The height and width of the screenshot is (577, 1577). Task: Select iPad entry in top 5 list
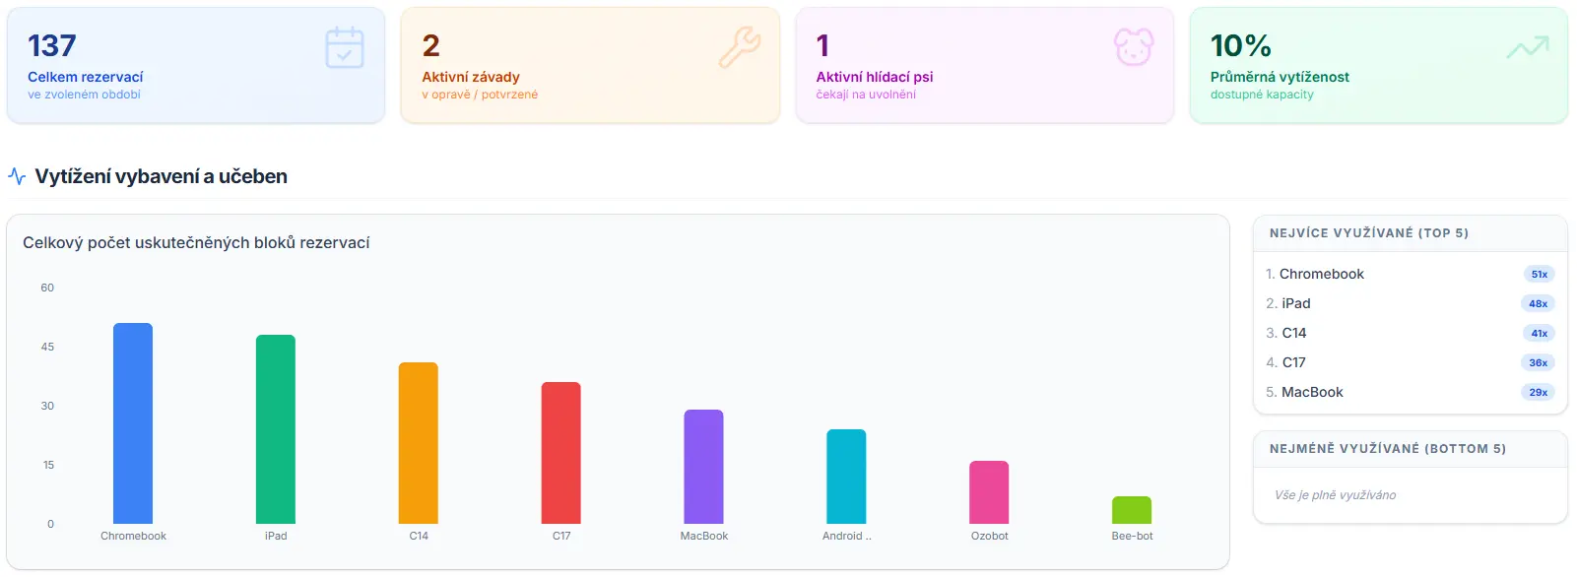pos(1411,303)
